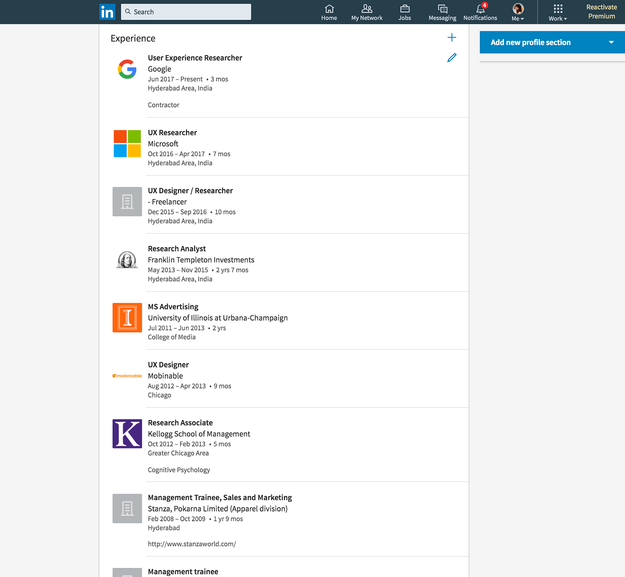
Task: Click the Stanza Pokarna placeholder logo
Action: [127, 508]
